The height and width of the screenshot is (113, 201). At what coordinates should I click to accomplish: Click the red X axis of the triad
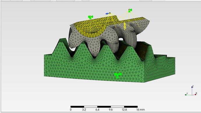(x=195, y=95)
